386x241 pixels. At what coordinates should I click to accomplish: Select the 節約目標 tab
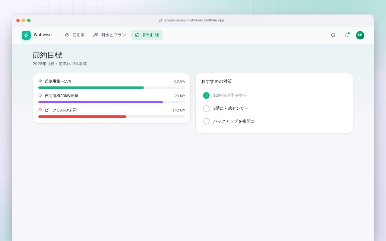point(147,35)
